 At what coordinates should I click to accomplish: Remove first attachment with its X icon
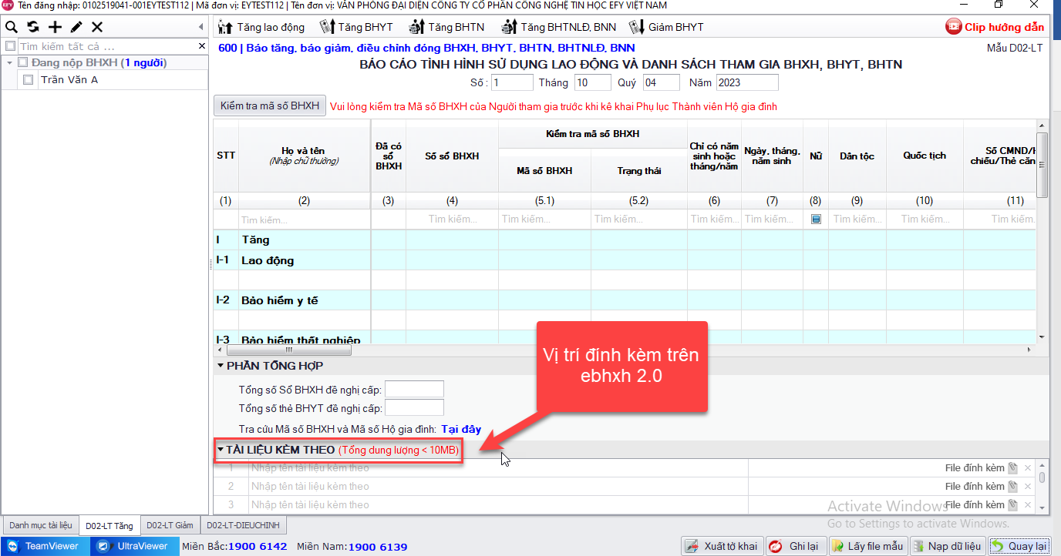(x=1027, y=468)
